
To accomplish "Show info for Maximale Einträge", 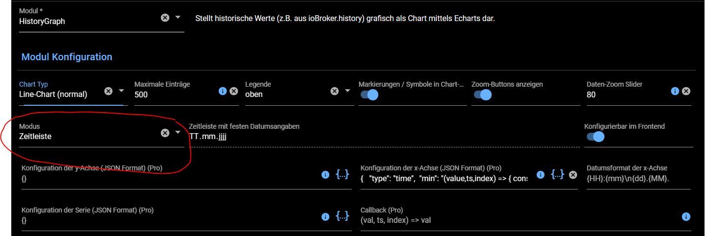I will tap(223, 91).
